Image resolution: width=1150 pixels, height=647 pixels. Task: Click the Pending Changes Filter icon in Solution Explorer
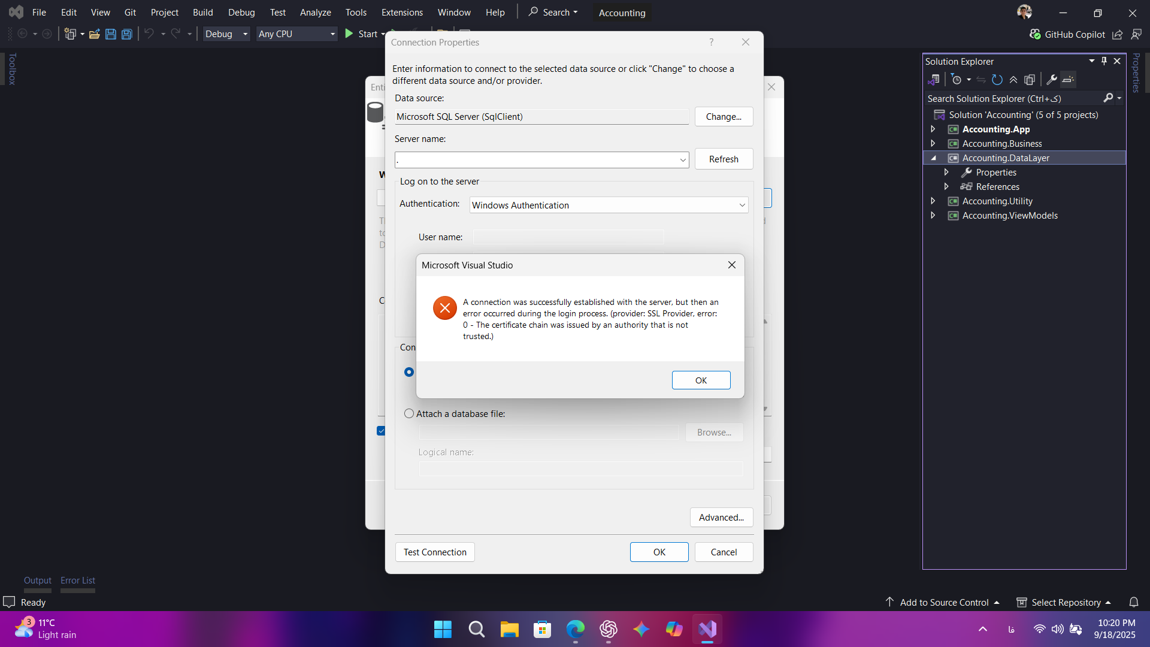click(x=957, y=80)
